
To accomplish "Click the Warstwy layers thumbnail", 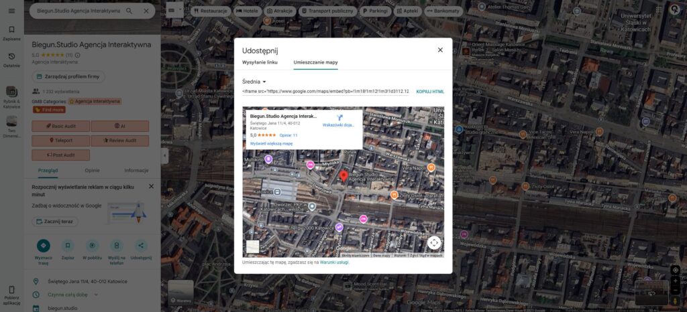I will (181, 293).
